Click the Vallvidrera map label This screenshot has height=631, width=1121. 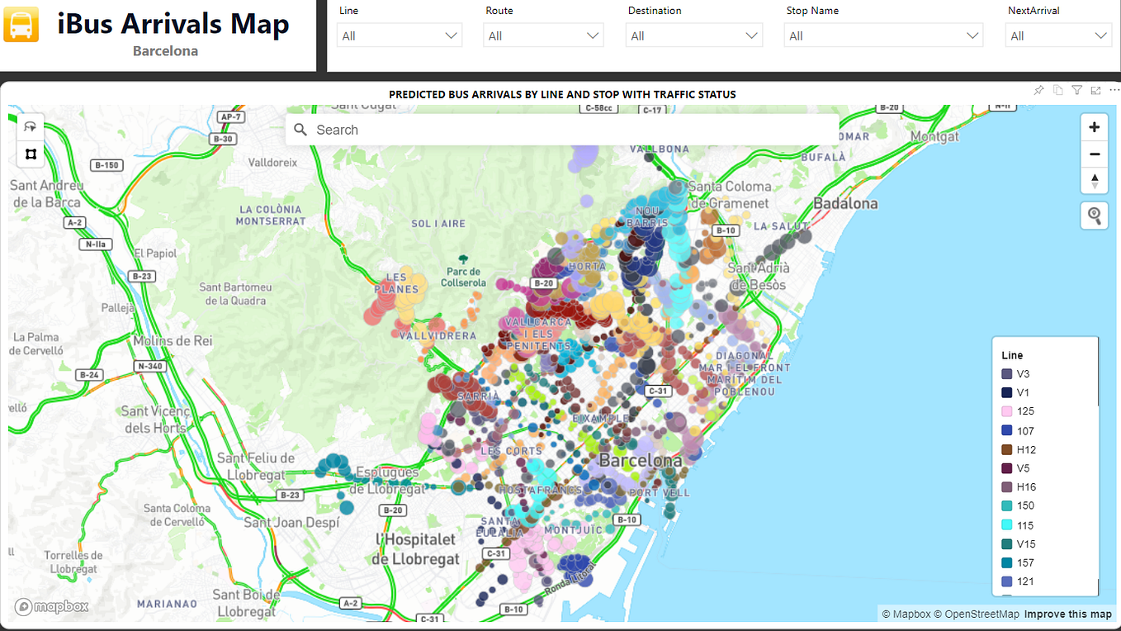438,336
